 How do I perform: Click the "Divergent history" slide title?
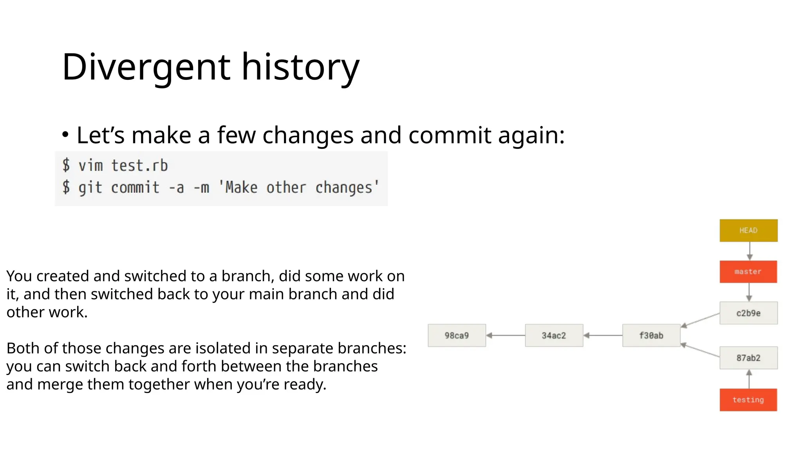point(211,67)
